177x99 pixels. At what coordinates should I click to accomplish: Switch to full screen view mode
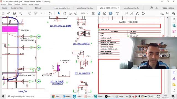105,13
